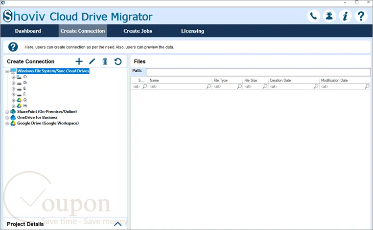The height and width of the screenshot is (230, 373).
Task: Expand the C: drive node
Action: pyautogui.click(x=13, y=77)
